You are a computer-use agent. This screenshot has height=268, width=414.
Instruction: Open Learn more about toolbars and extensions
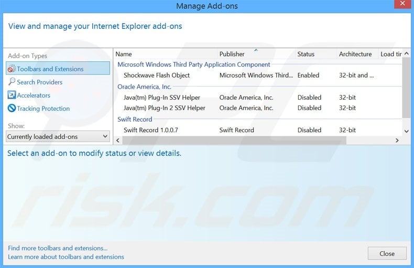[66, 257]
